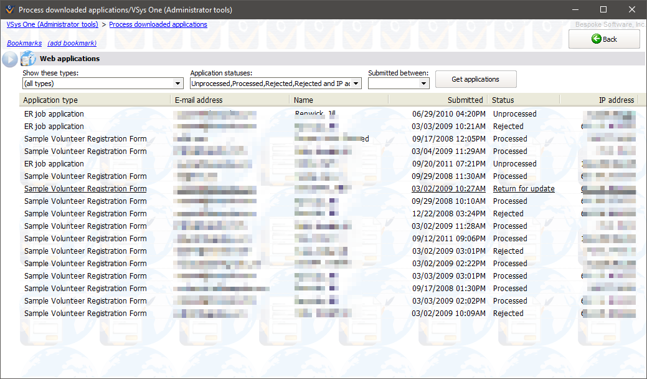This screenshot has height=379, width=647.
Task: Click the blue arrow icon beside Web applications
Action: [x=10, y=59]
